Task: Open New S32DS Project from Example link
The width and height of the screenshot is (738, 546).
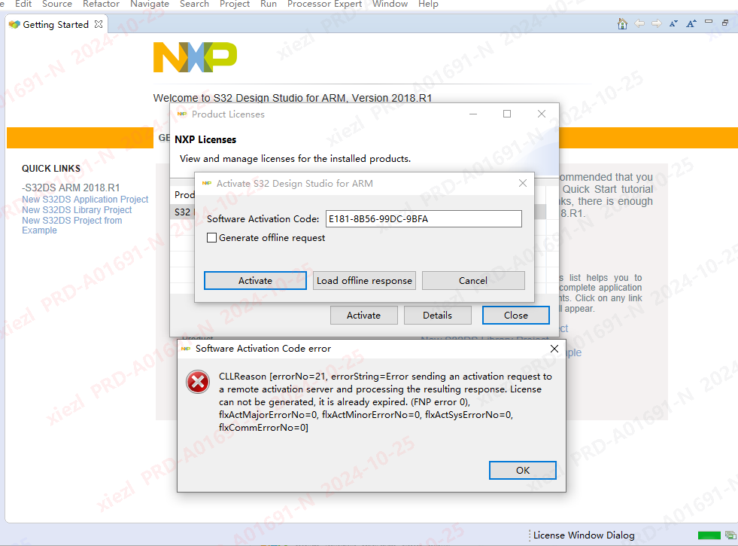Action: (x=72, y=225)
